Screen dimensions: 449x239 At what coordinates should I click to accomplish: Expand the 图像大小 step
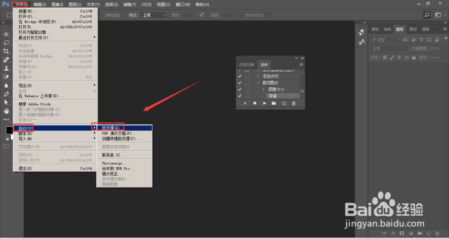(264, 90)
